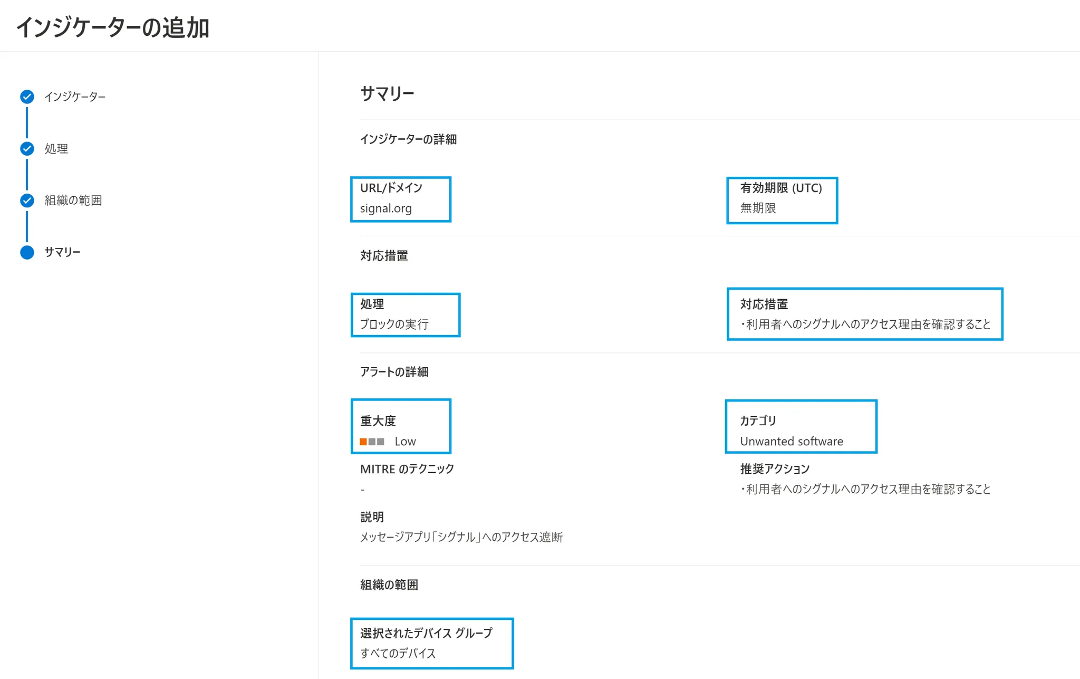Click the 説明 description text about シグナル

pos(461,537)
